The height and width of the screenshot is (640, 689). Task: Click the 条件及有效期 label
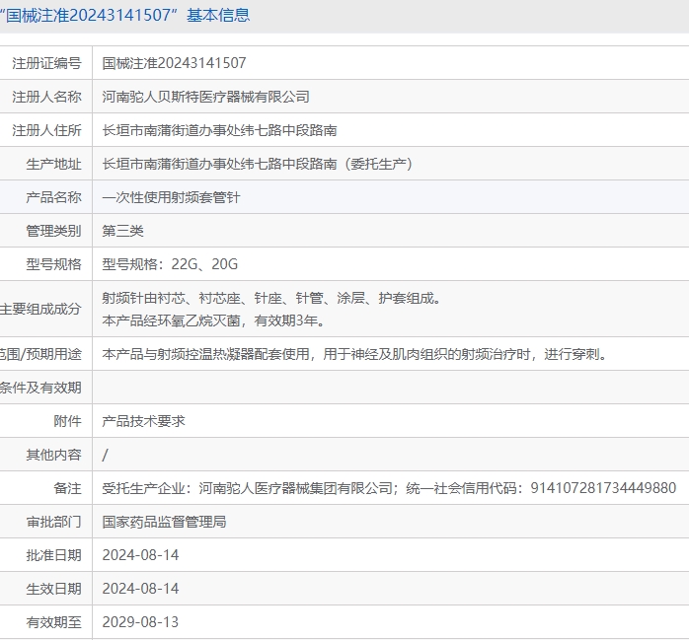click(40, 388)
